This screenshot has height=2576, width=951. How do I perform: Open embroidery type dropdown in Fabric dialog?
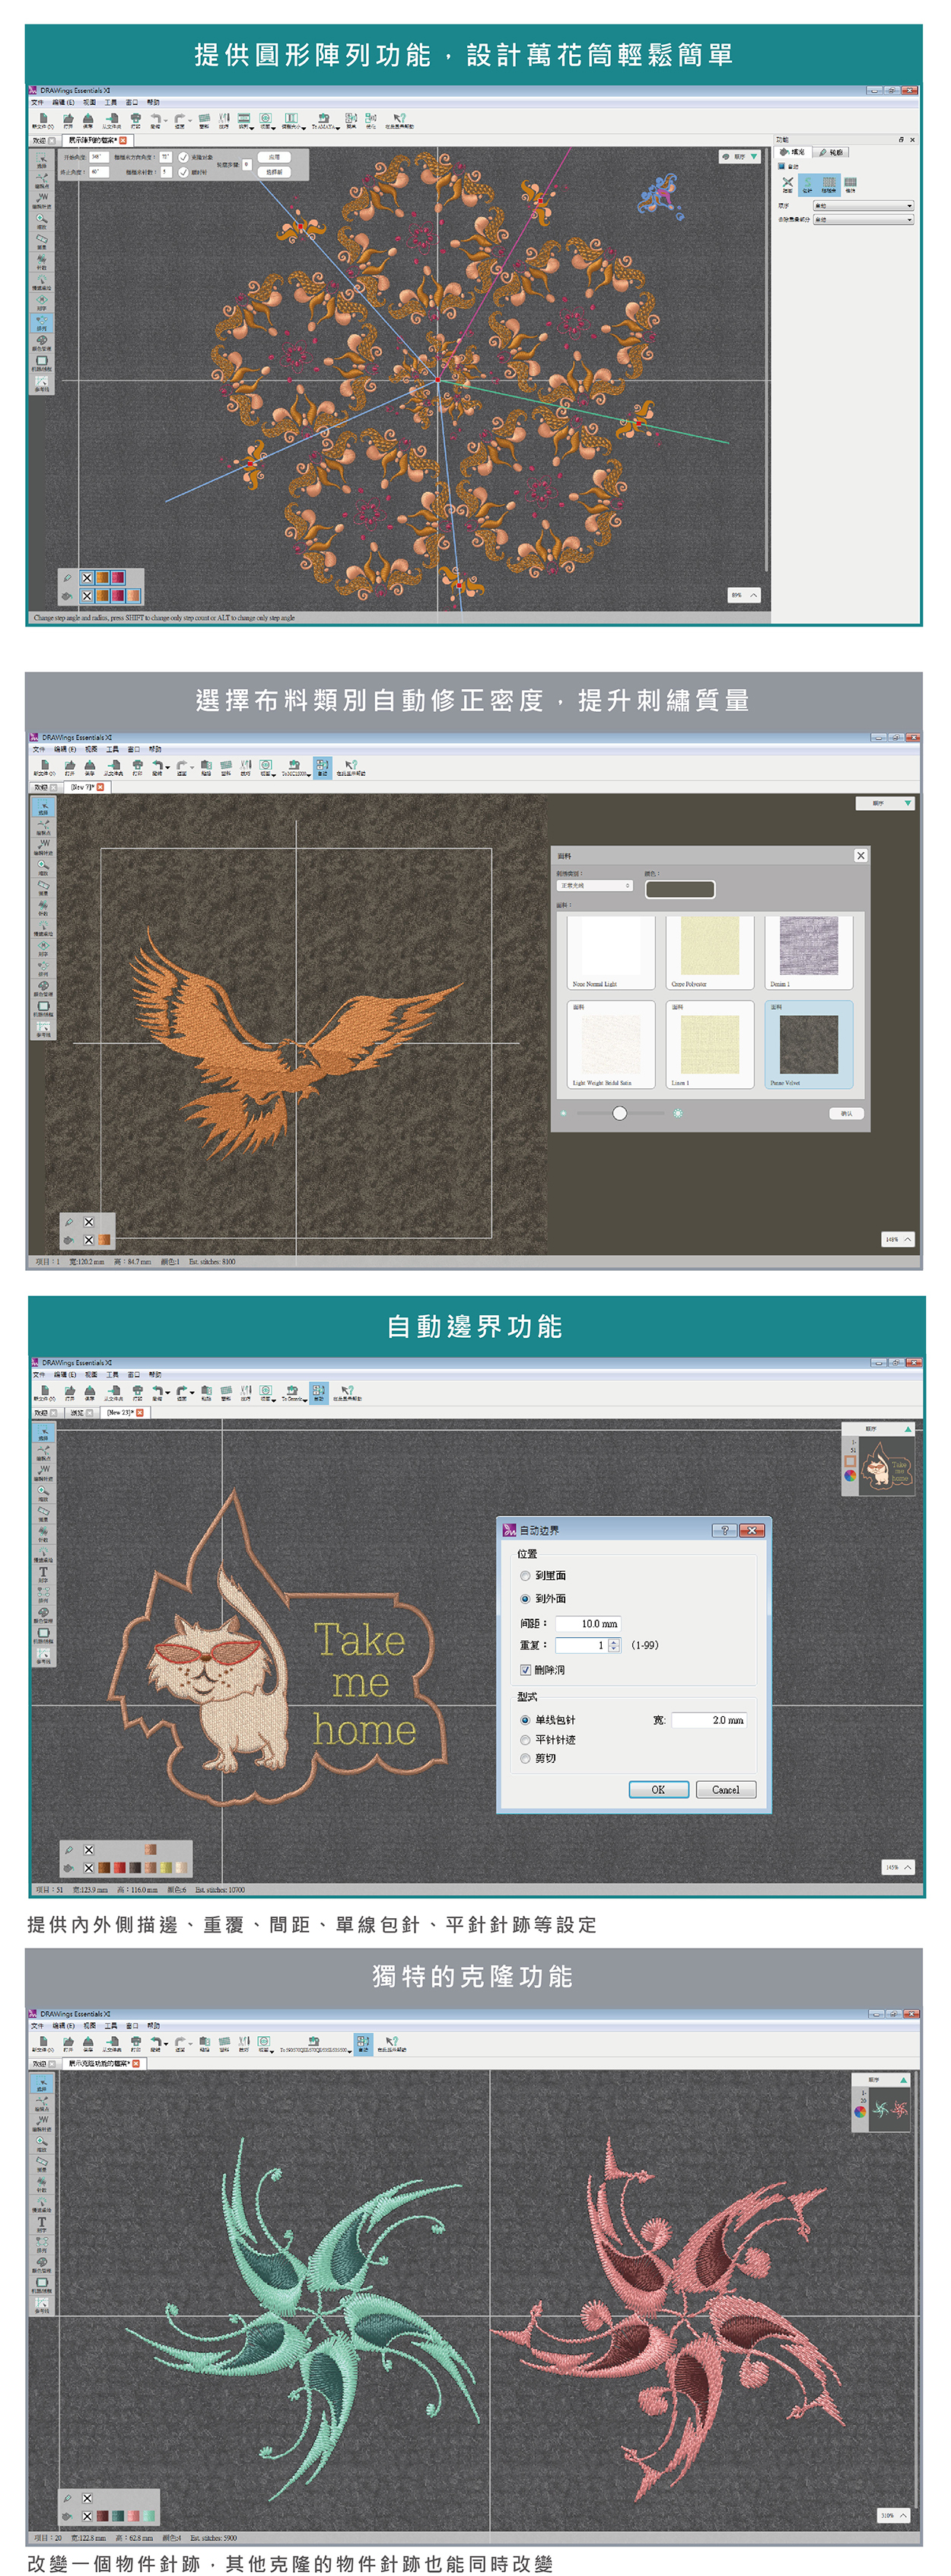[594, 886]
